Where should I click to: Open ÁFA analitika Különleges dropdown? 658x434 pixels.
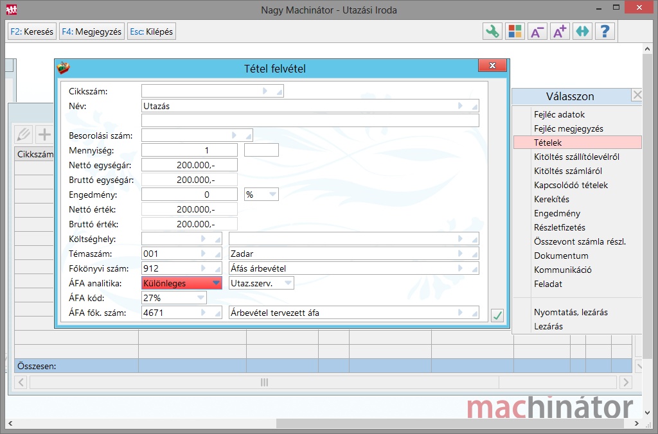click(x=216, y=283)
